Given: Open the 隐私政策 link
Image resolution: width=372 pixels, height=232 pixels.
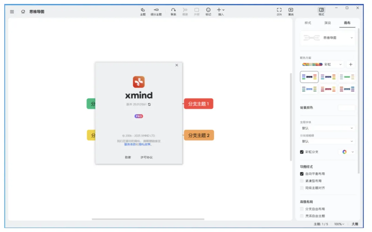Looking at the screenshot, I should click(x=144, y=144).
